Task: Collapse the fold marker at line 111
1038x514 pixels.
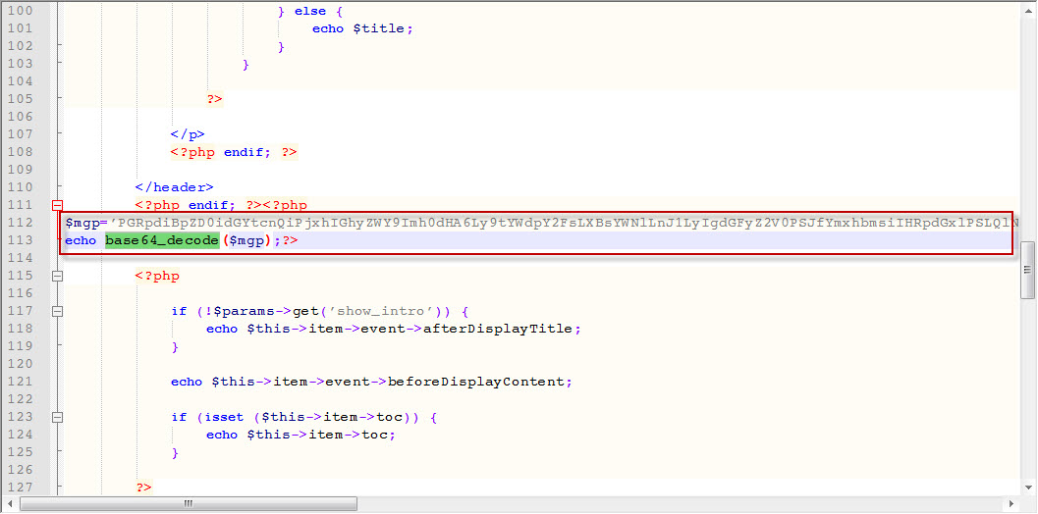Action: point(58,206)
